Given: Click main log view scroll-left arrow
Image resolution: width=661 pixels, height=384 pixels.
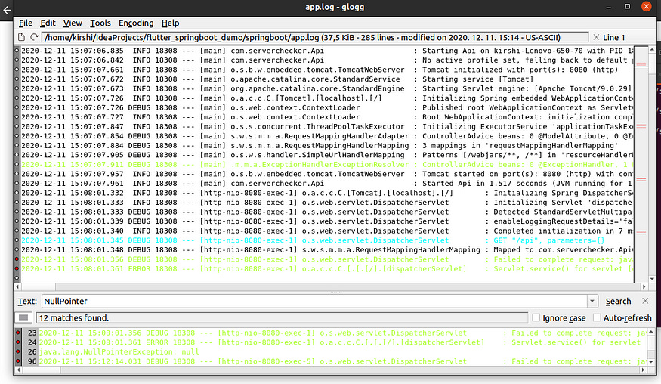Looking at the screenshot, I should point(18,286).
